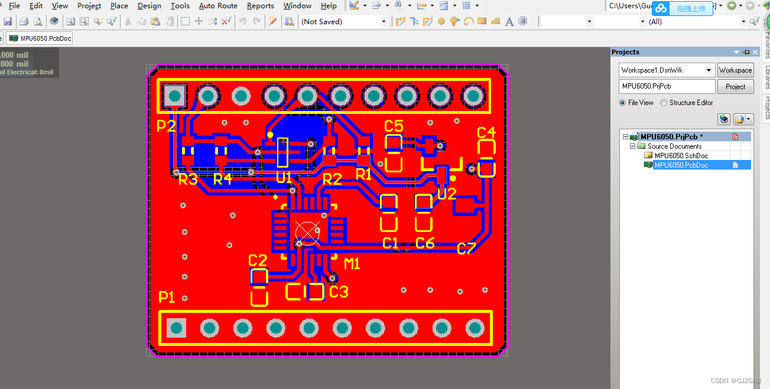Open the Tools menu
Image resolution: width=770 pixels, height=389 pixels.
(180, 6)
